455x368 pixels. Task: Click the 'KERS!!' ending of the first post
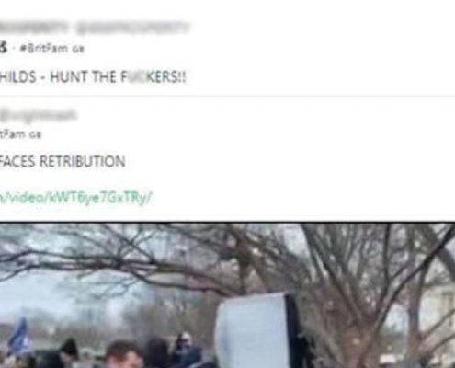[165, 77]
